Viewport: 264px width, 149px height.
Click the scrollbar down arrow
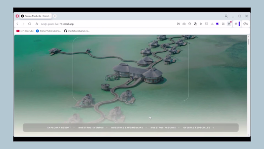tap(248, 135)
